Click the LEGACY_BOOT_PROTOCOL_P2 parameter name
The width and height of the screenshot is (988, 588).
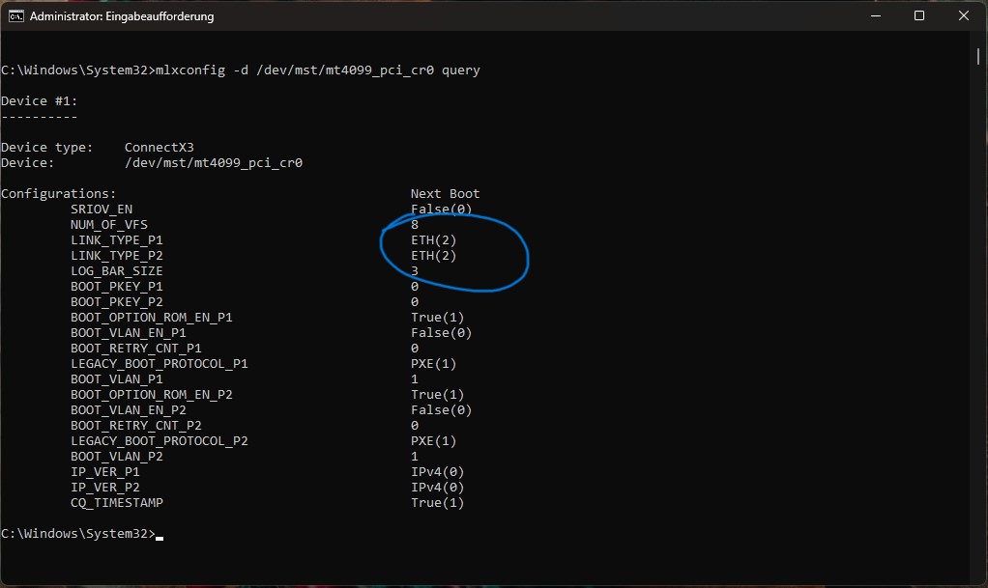[x=159, y=440]
